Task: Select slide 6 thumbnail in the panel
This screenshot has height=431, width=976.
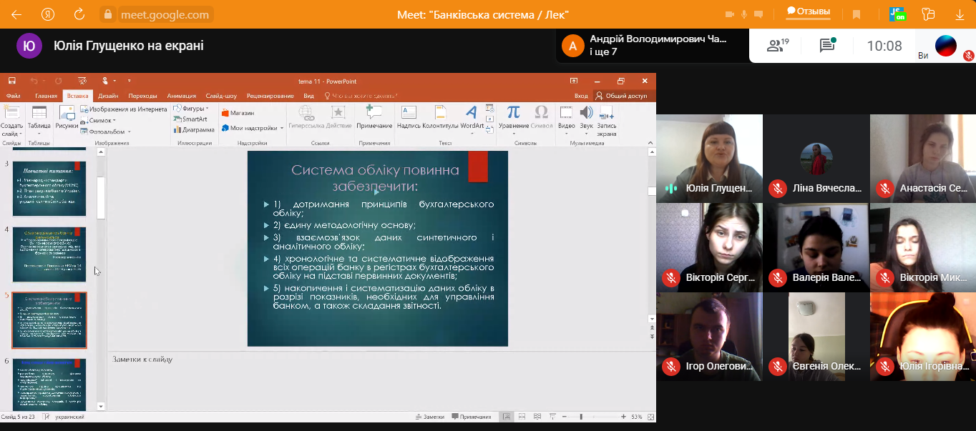Action: click(x=49, y=385)
